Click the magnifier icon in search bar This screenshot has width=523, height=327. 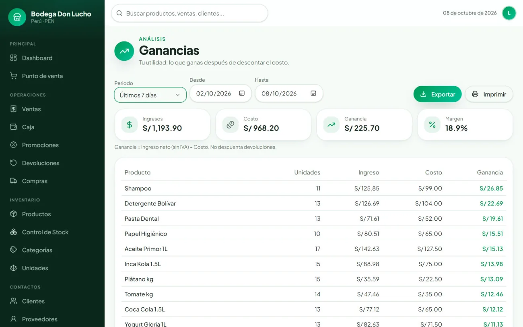[x=119, y=13]
